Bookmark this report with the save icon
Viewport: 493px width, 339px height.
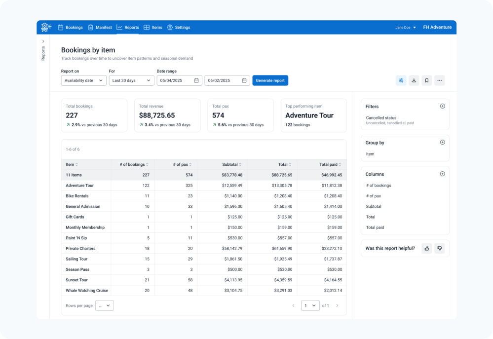(x=427, y=80)
